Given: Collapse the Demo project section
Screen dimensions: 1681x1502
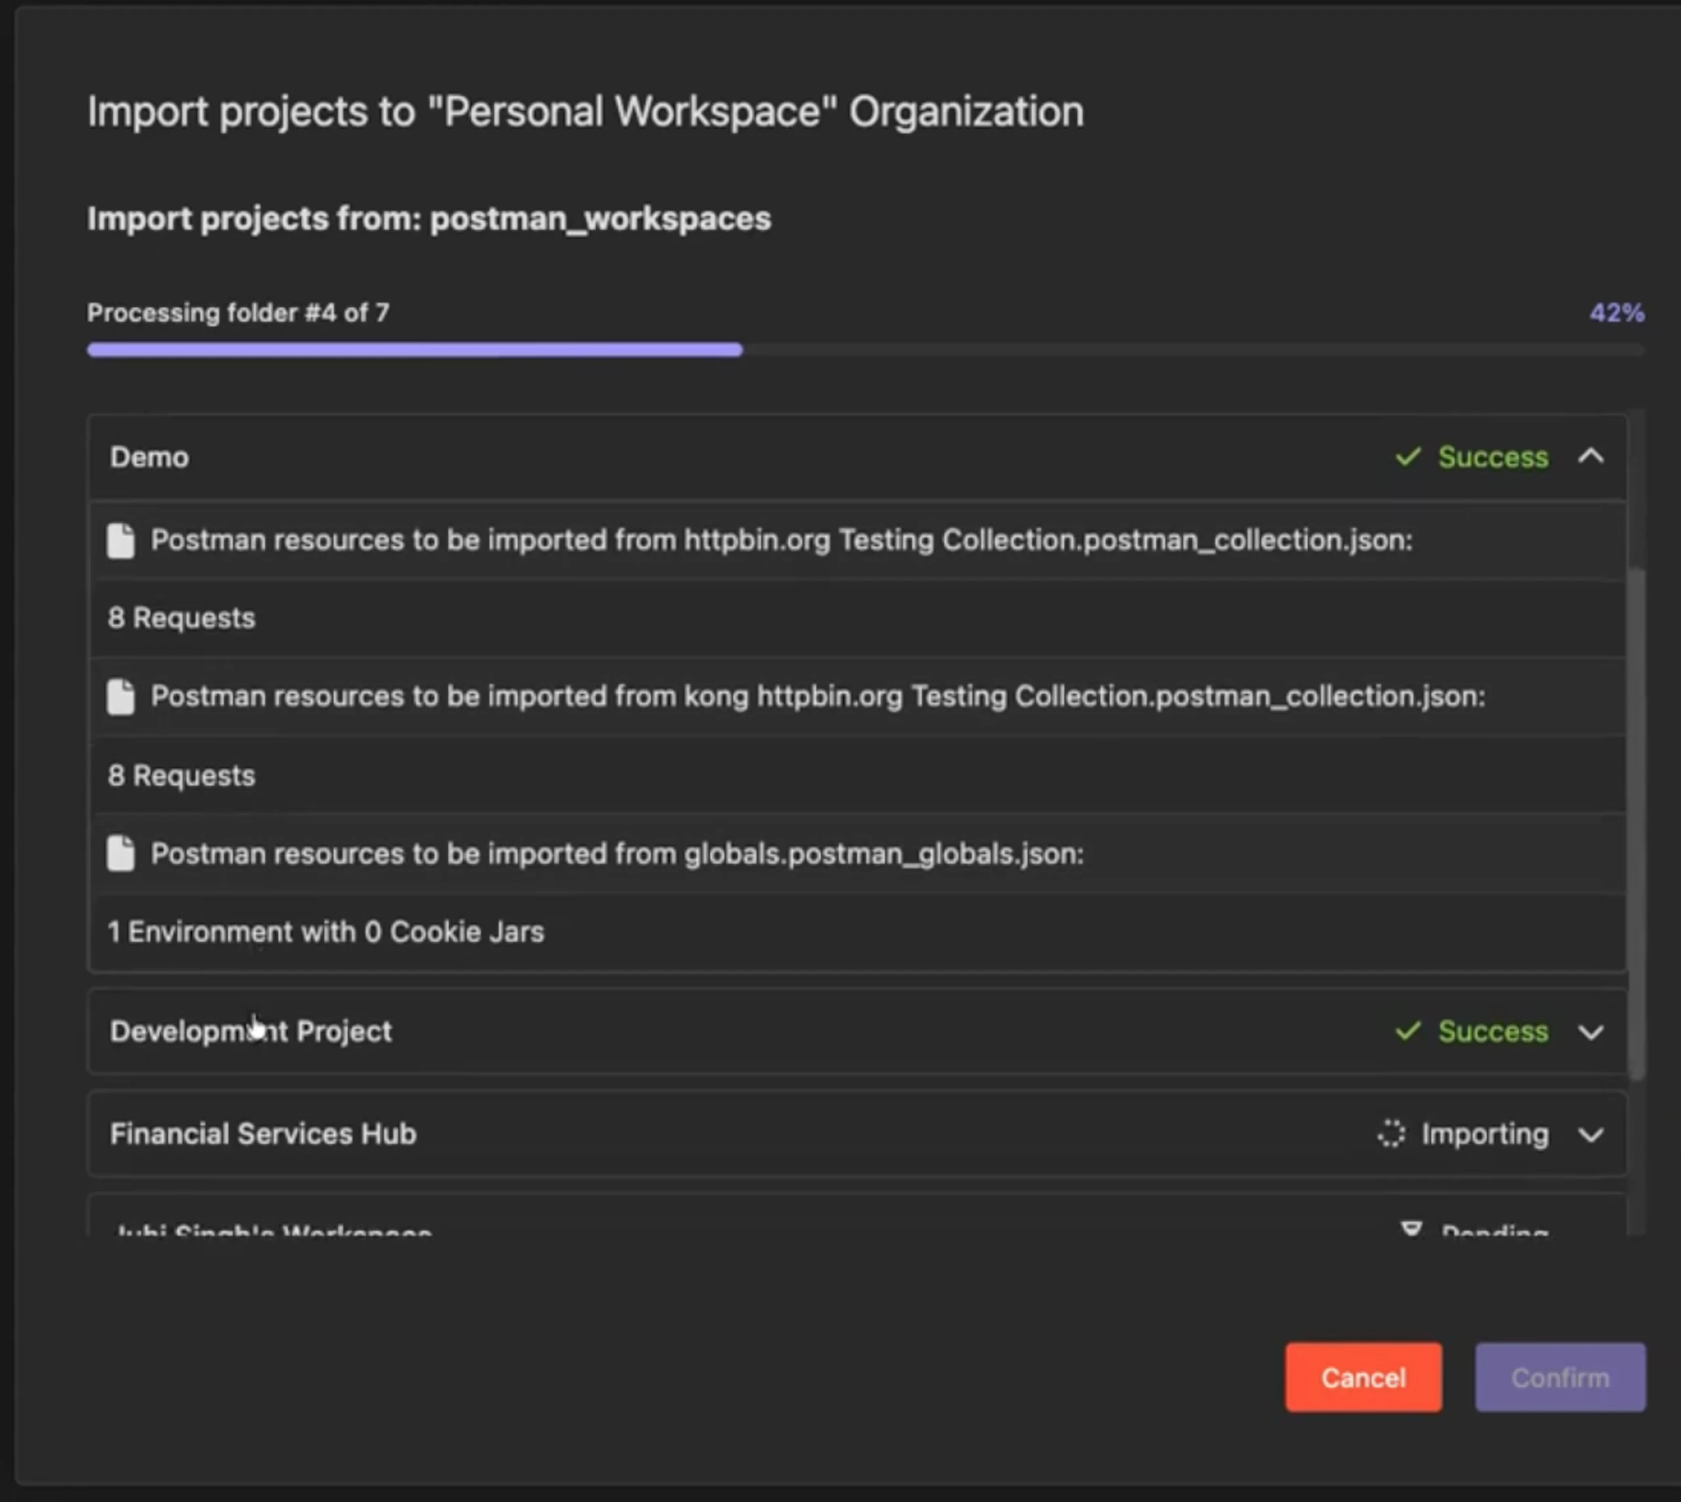Looking at the screenshot, I should 1591,456.
